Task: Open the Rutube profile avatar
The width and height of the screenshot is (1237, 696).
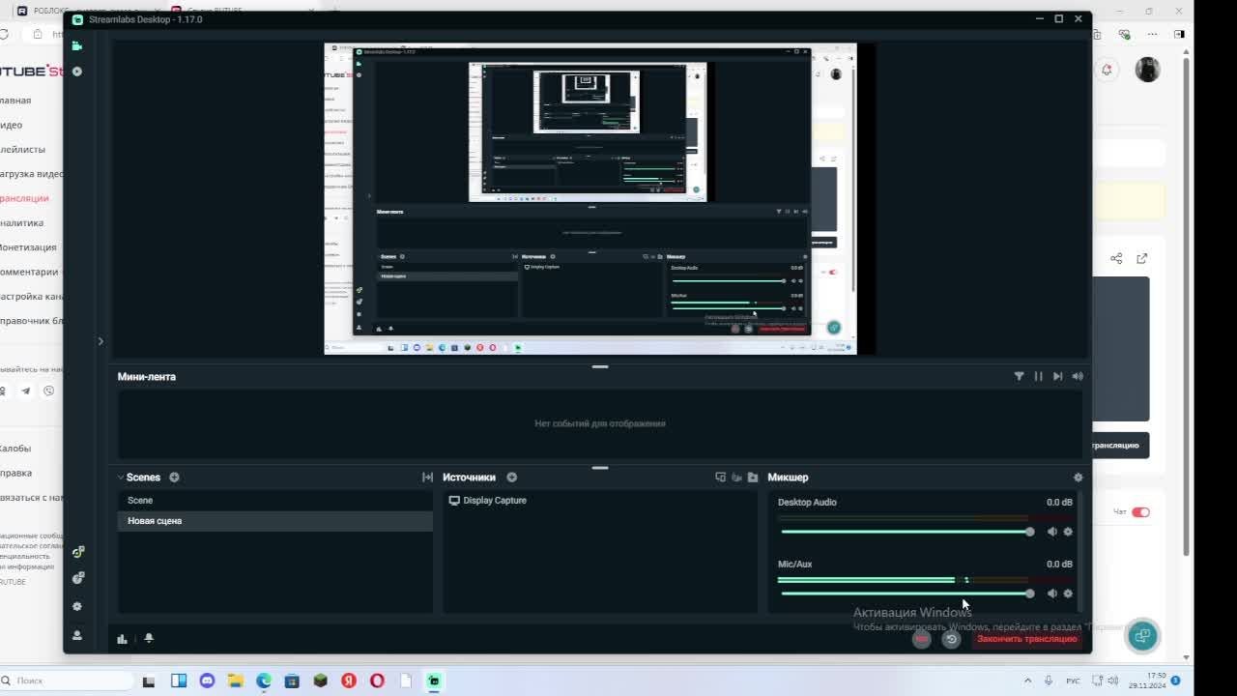Action: click(x=1147, y=70)
